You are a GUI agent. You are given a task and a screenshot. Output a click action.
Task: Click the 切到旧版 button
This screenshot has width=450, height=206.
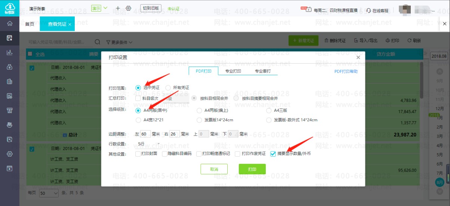tap(151, 8)
